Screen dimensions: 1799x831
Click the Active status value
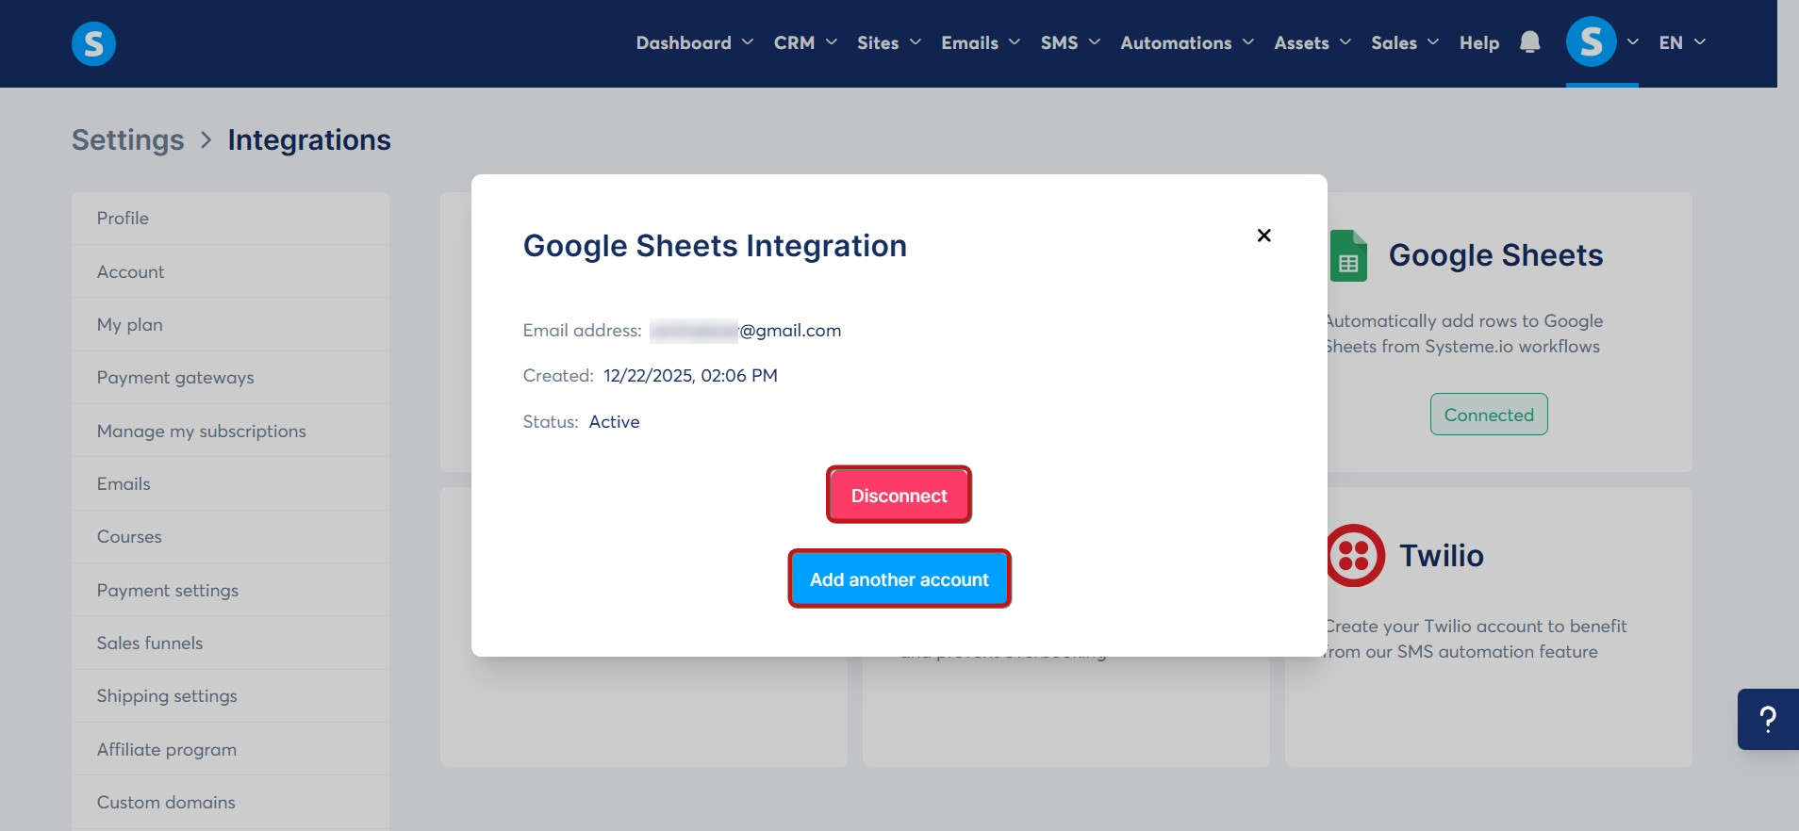point(614,422)
